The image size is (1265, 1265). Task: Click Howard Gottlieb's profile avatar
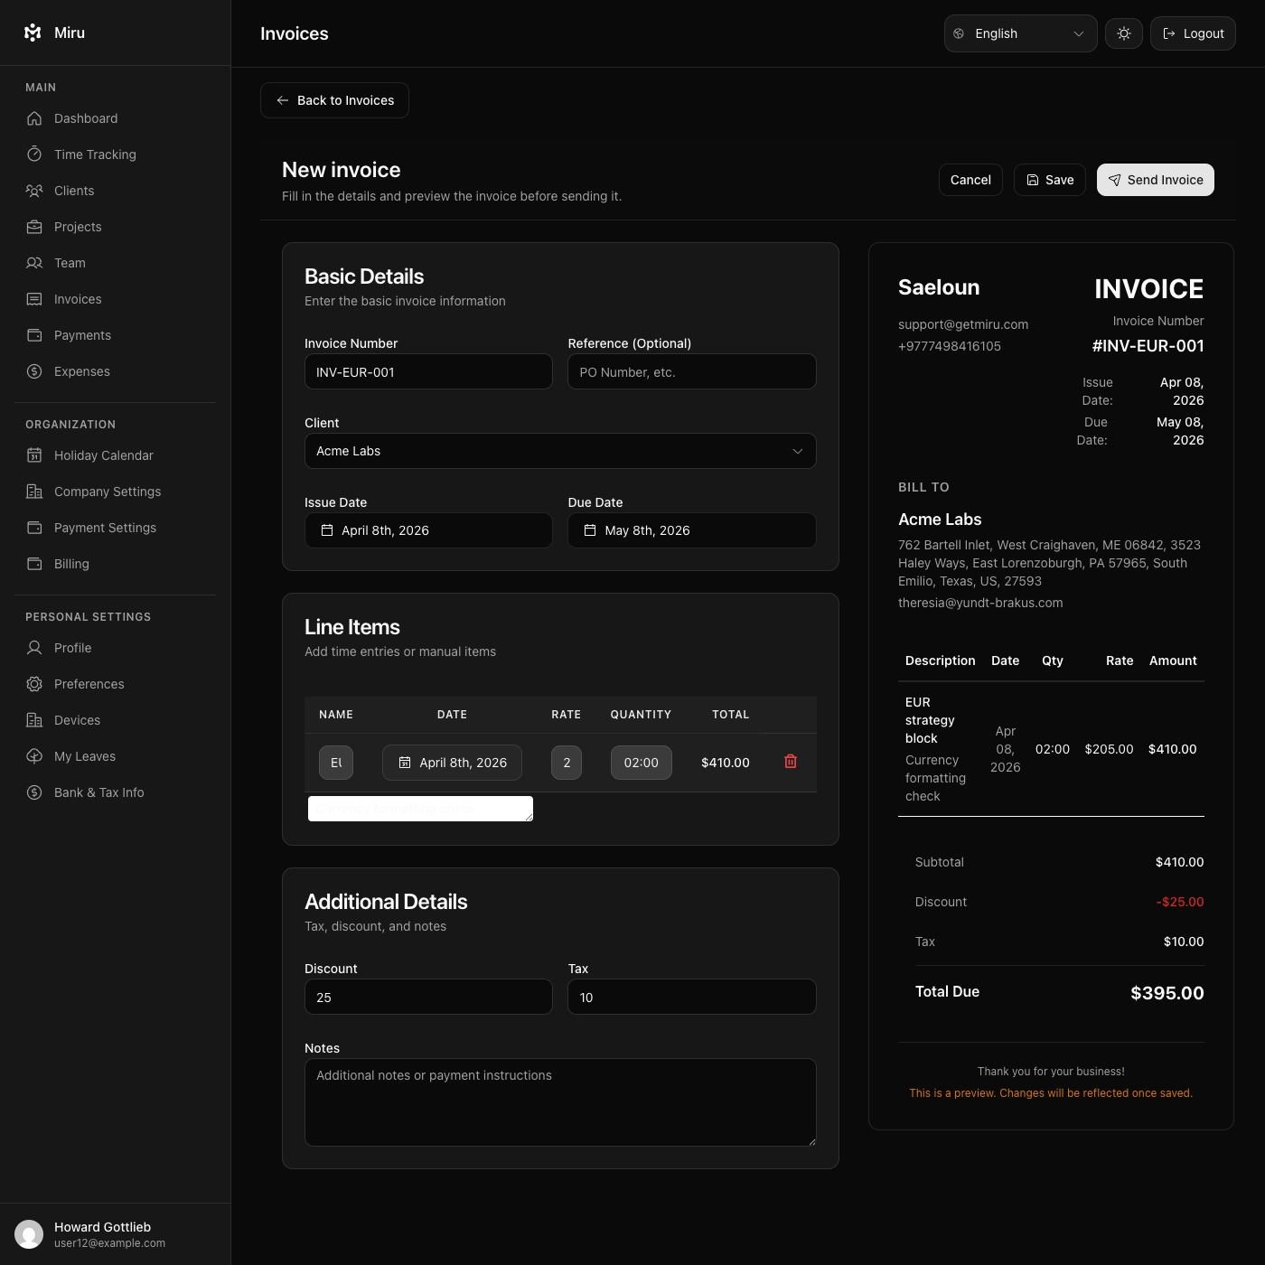(30, 1234)
